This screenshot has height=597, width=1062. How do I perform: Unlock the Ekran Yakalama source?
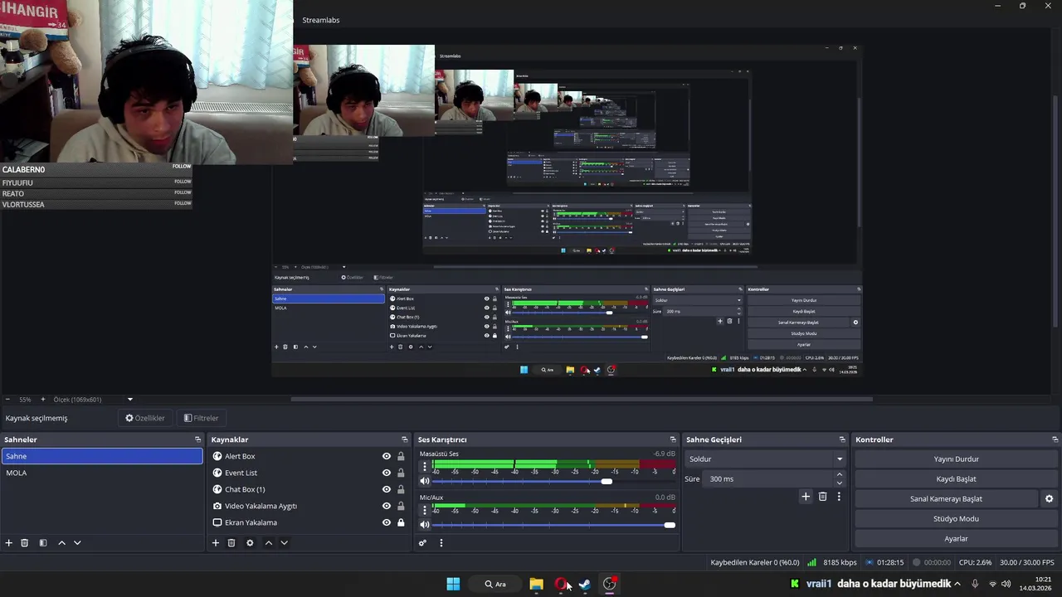[x=401, y=522]
